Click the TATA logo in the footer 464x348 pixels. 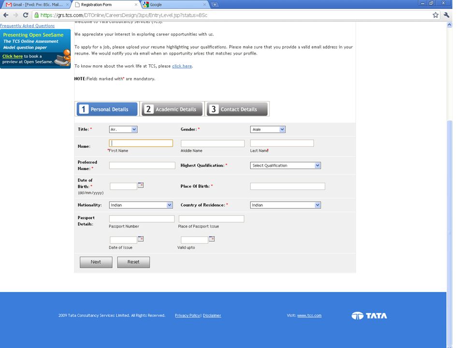pyautogui.click(x=369, y=316)
